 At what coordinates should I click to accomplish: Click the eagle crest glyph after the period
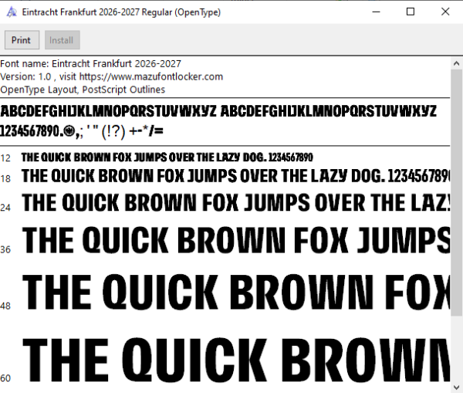(x=69, y=131)
